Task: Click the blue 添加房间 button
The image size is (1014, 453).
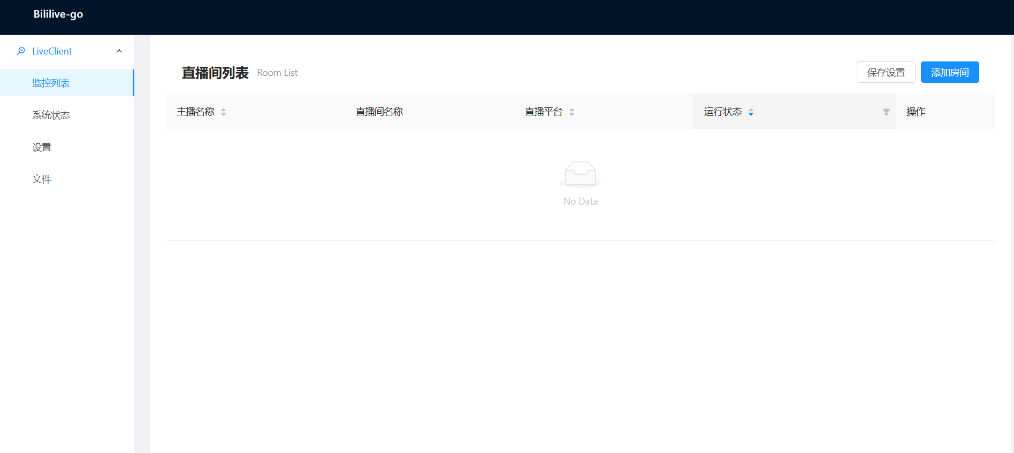Action: 949,73
